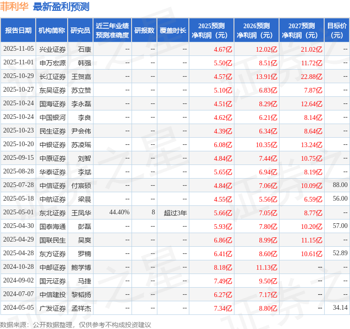
Task: Click the 4.39亿 profit value
Action: pyautogui.click(x=223, y=131)
